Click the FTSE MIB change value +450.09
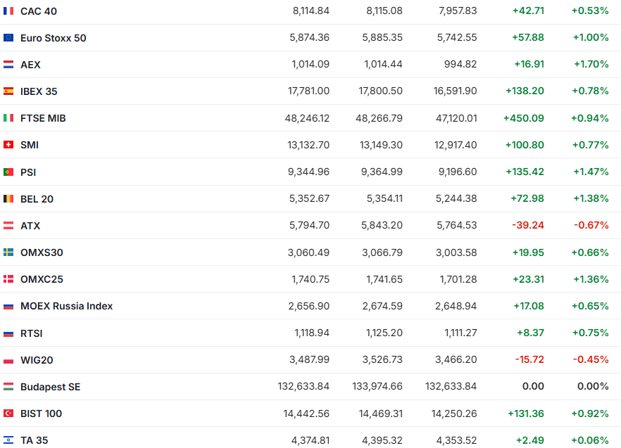This screenshot has width=621, height=448. click(x=523, y=118)
